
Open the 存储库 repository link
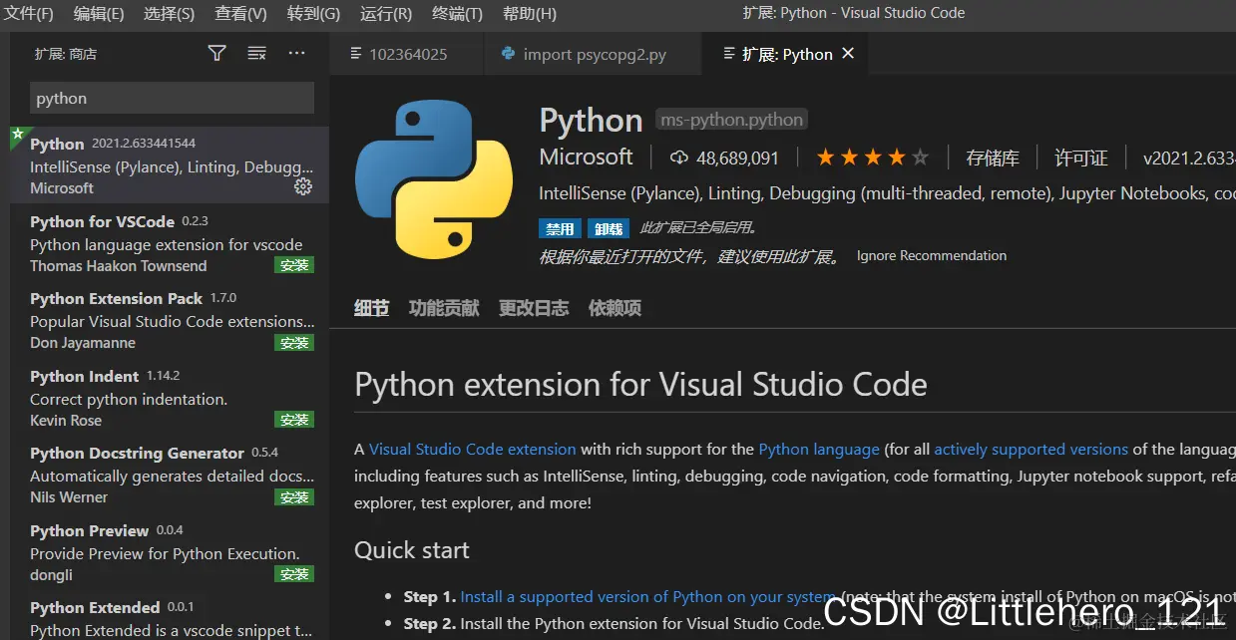993,158
